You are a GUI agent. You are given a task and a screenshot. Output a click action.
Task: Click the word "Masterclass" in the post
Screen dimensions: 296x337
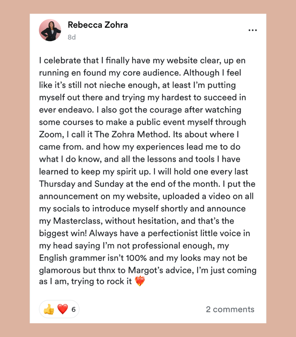[x=78, y=221]
